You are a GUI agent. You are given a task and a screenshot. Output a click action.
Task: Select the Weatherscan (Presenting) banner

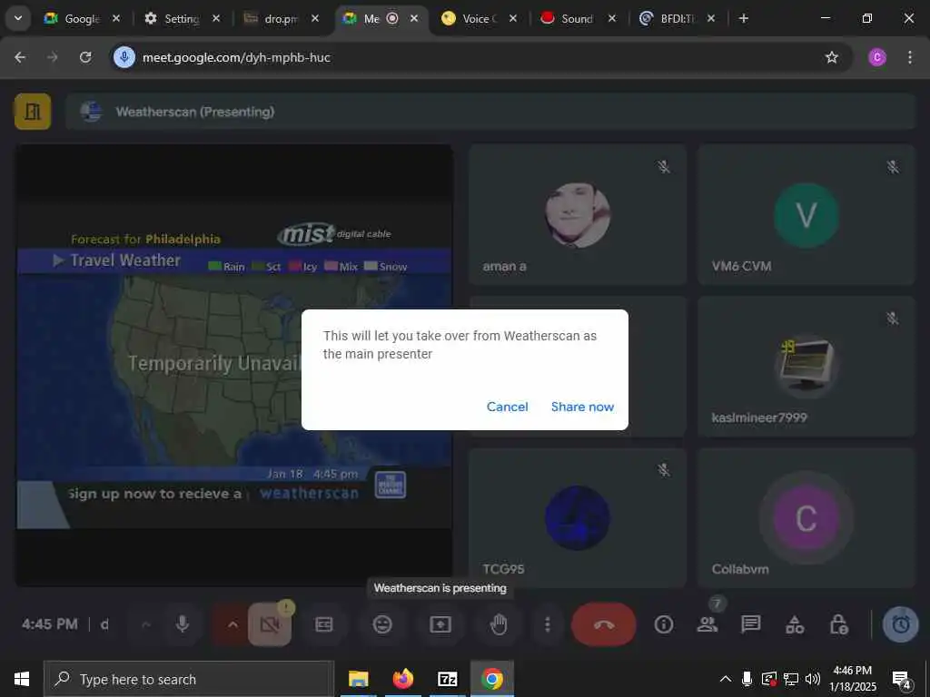point(490,112)
